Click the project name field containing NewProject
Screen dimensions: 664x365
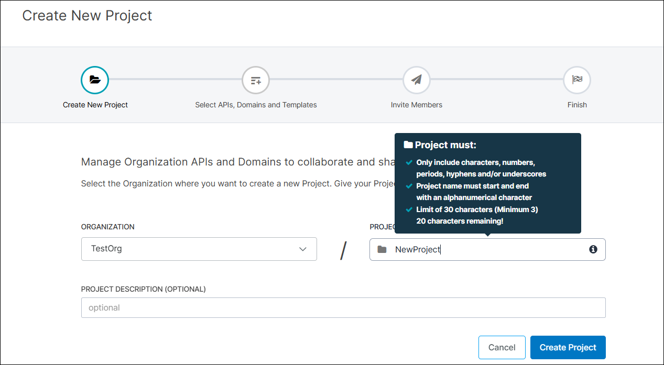[x=472, y=249]
